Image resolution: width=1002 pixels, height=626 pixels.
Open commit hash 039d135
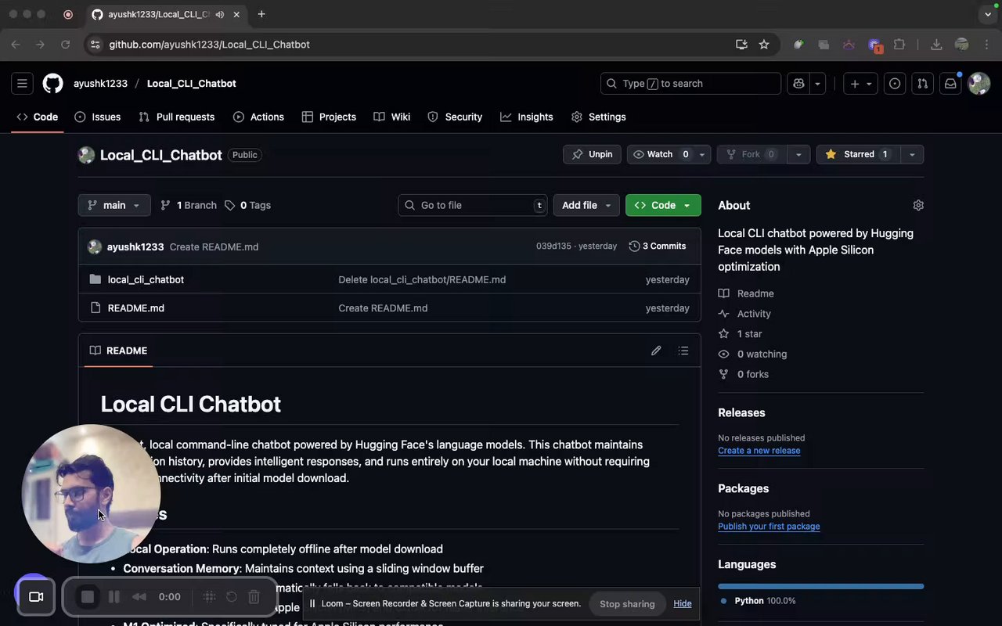pyautogui.click(x=553, y=246)
